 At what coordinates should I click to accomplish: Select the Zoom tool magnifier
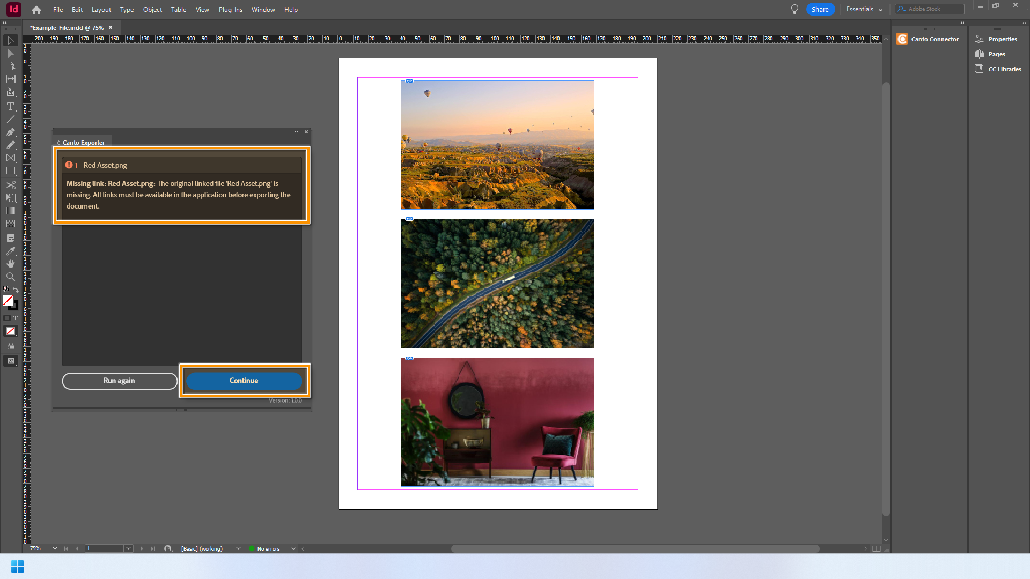10,277
